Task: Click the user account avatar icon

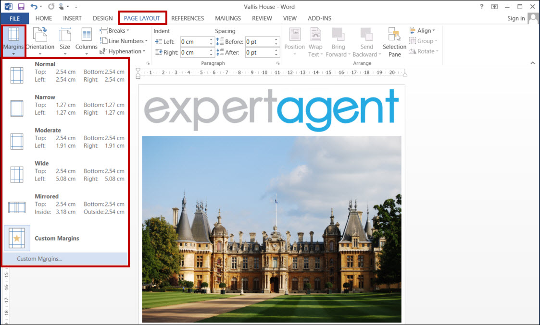Action: 533,18
